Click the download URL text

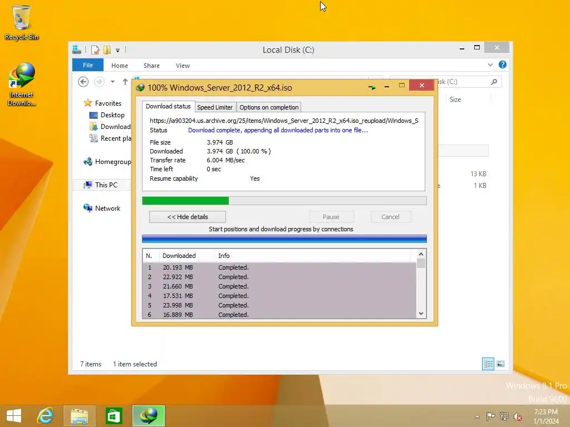pyautogui.click(x=284, y=121)
